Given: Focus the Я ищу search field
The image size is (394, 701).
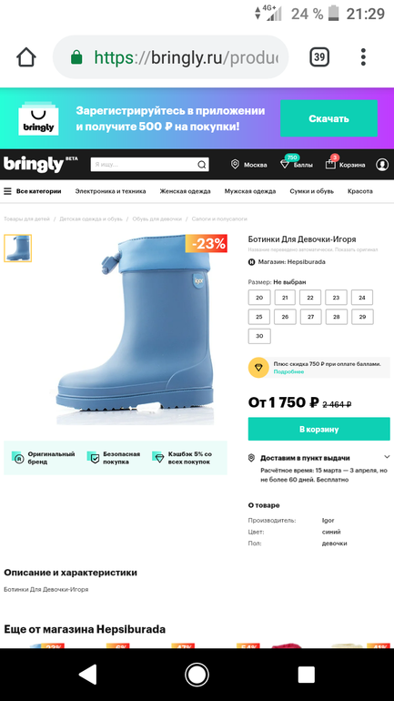Looking at the screenshot, I should (145, 165).
